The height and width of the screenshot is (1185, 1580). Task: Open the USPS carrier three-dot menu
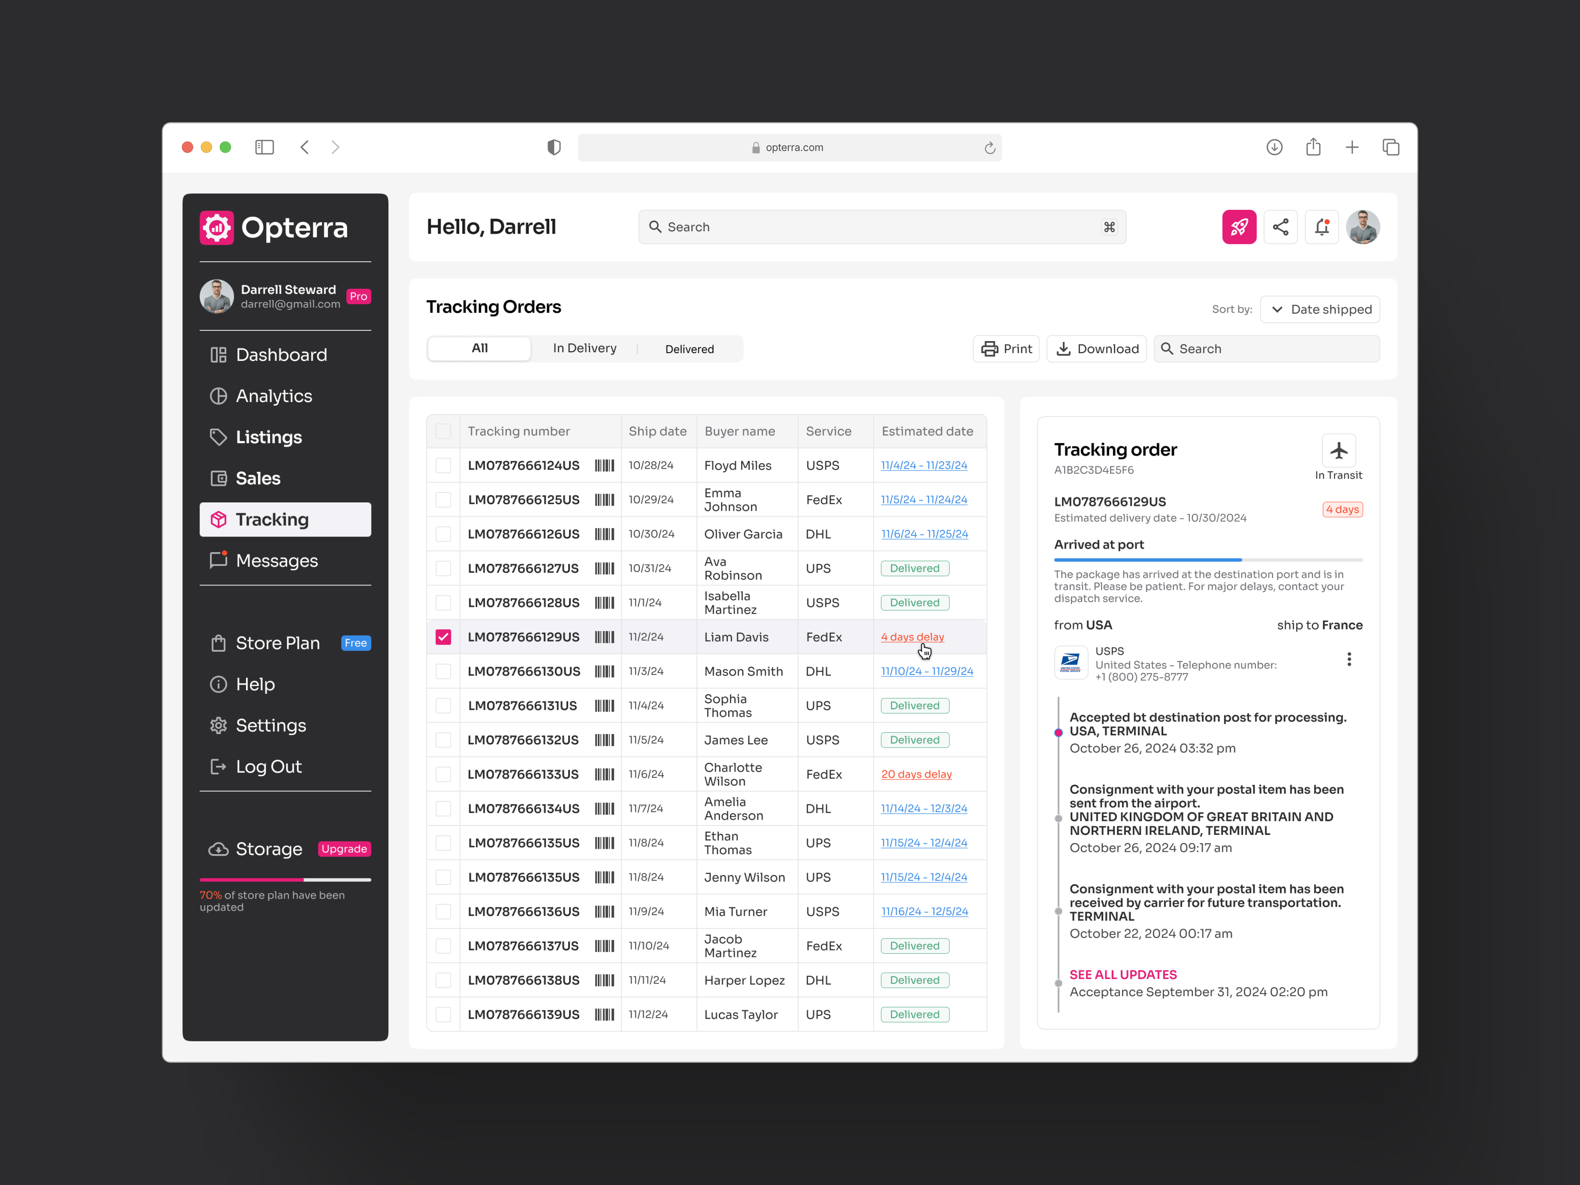pyautogui.click(x=1349, y=659)
